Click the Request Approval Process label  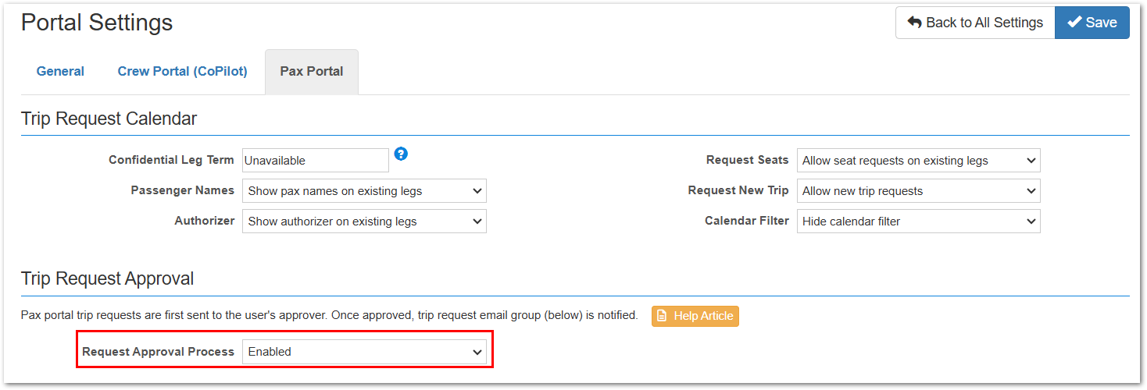click(158, 352)
